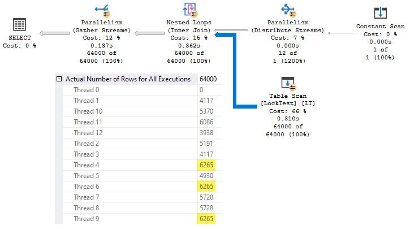Click the Gather Streams parallelism icon
The width and height of the screenshot is (410, 229).
(102, 10)
